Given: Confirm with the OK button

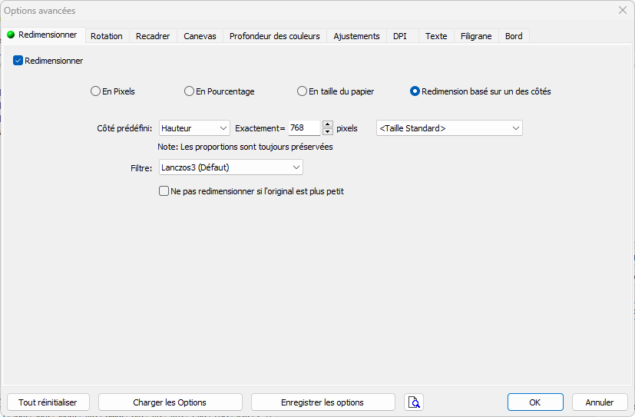Looking at the screenshot, I should click(x=535, y=402).
